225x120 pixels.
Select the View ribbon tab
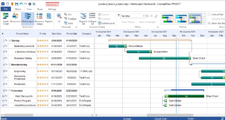coord(29,9)
